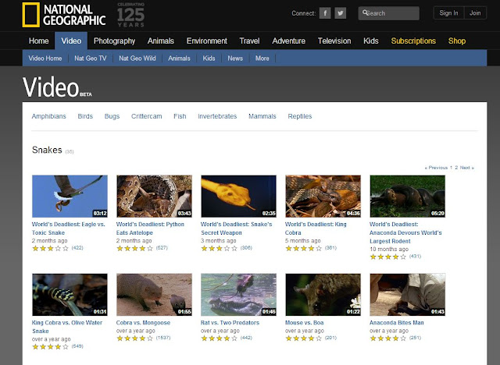
Task: Filter by Reptiles category
Action: click(x=300, y=116)
